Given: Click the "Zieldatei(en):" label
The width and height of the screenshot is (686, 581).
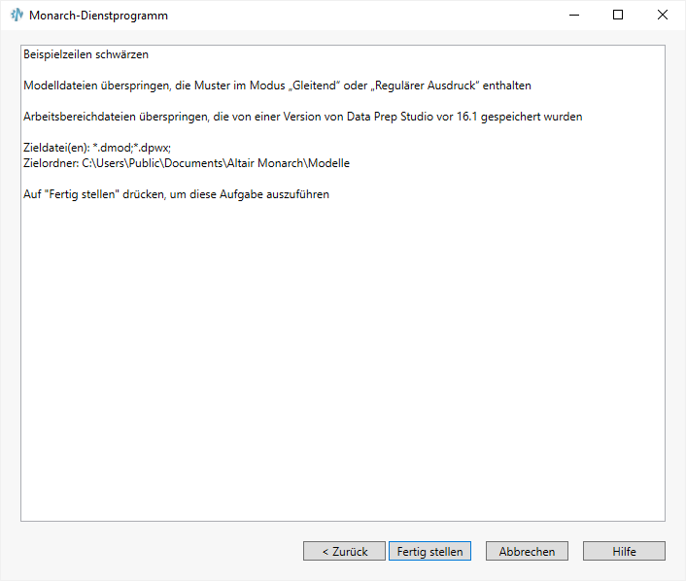Looking at the screenshot, I should [55, 148].
